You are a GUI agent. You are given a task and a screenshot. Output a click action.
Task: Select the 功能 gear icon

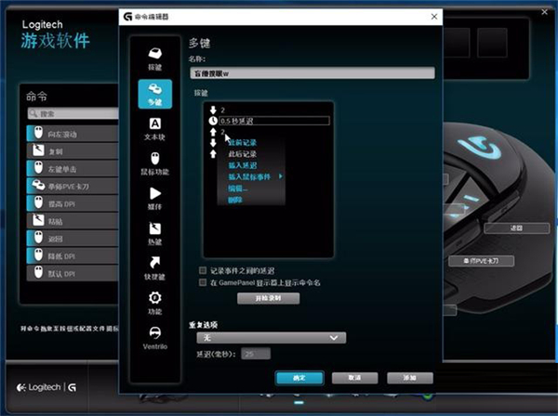(153, 302)
